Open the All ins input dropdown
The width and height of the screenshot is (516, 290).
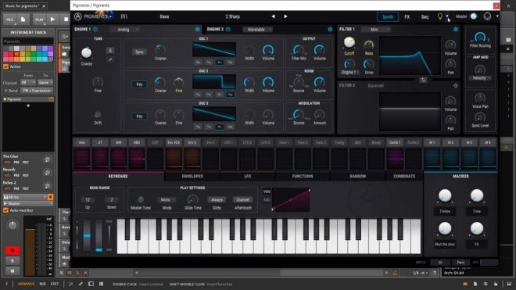pos(25,197)
